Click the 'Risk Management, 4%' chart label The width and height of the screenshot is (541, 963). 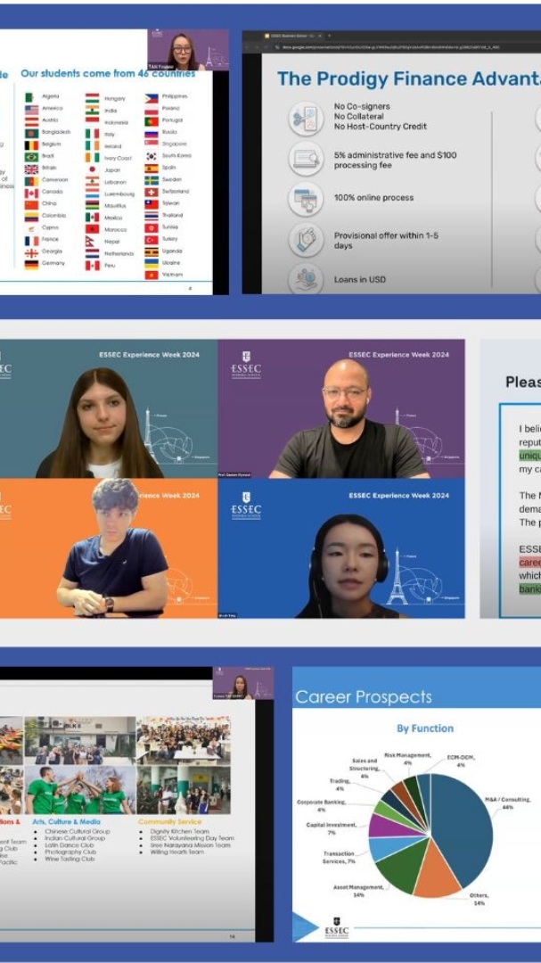(x=407, y=758)
